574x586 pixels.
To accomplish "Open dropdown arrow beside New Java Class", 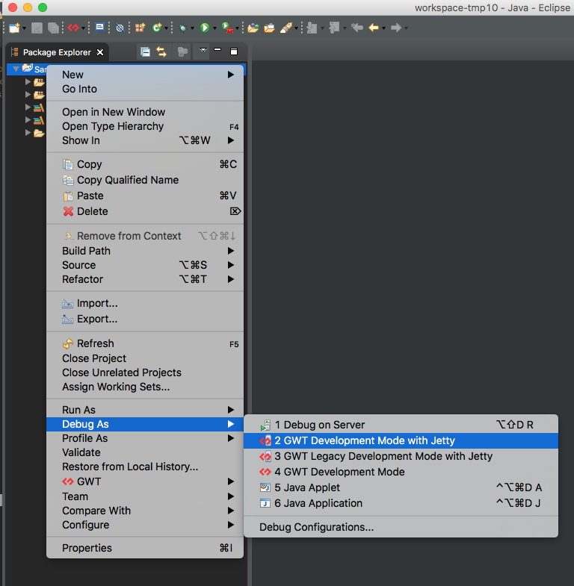I will point(166,28).
